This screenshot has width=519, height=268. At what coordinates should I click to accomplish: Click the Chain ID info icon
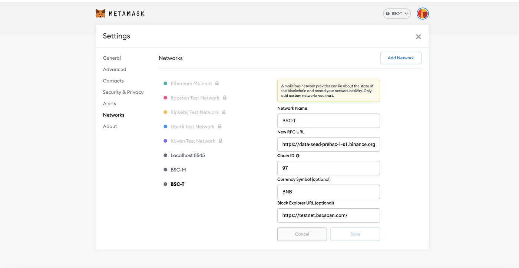point(298,156)
